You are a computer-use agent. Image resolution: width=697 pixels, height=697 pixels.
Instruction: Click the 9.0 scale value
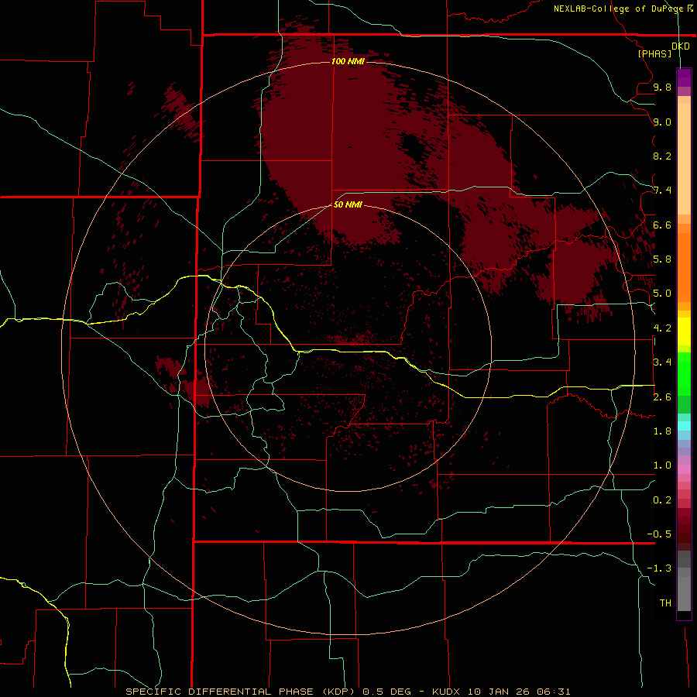coord(662,122)
